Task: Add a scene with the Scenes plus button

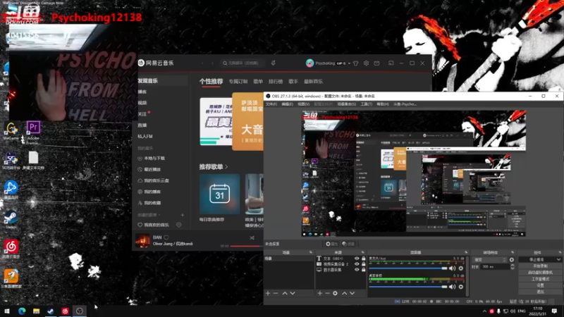Action: click(268, 293)
